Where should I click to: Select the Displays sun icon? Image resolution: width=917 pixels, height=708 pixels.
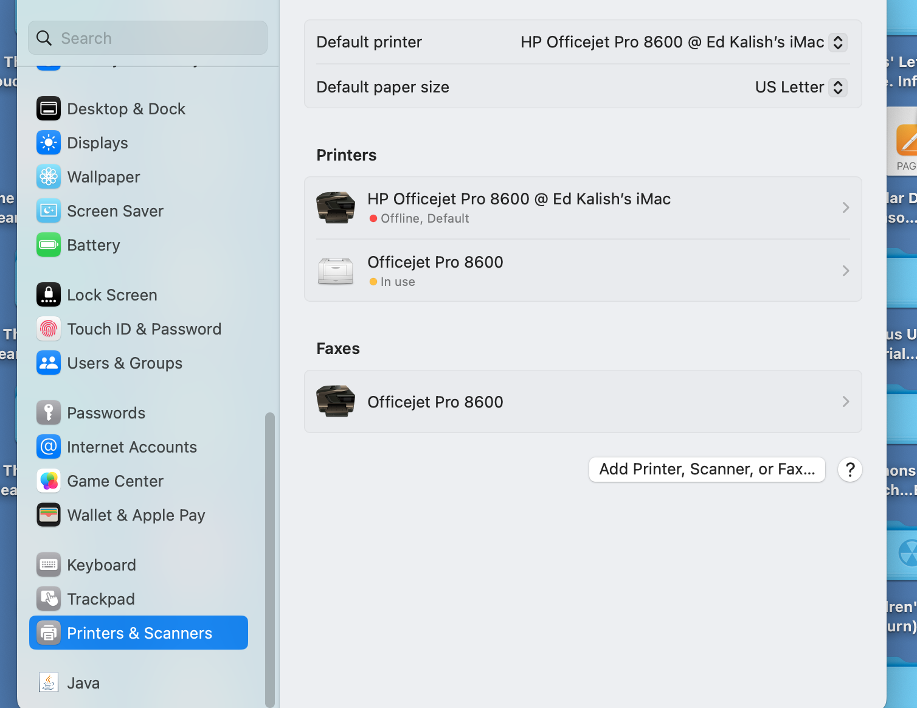click(x=49, y=143)
